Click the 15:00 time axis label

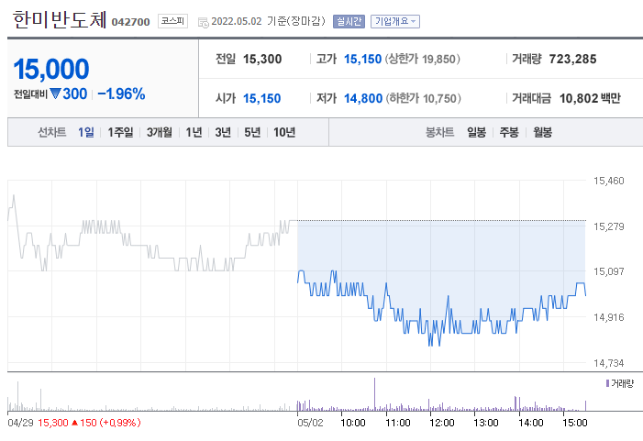point(575,423)
